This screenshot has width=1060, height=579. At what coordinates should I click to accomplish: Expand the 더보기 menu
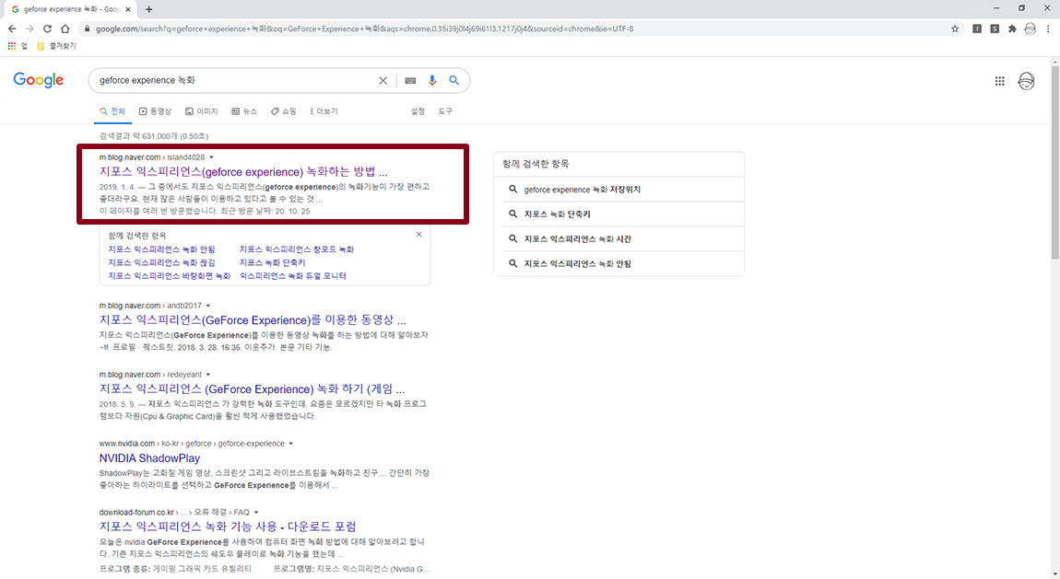[324, 111]
